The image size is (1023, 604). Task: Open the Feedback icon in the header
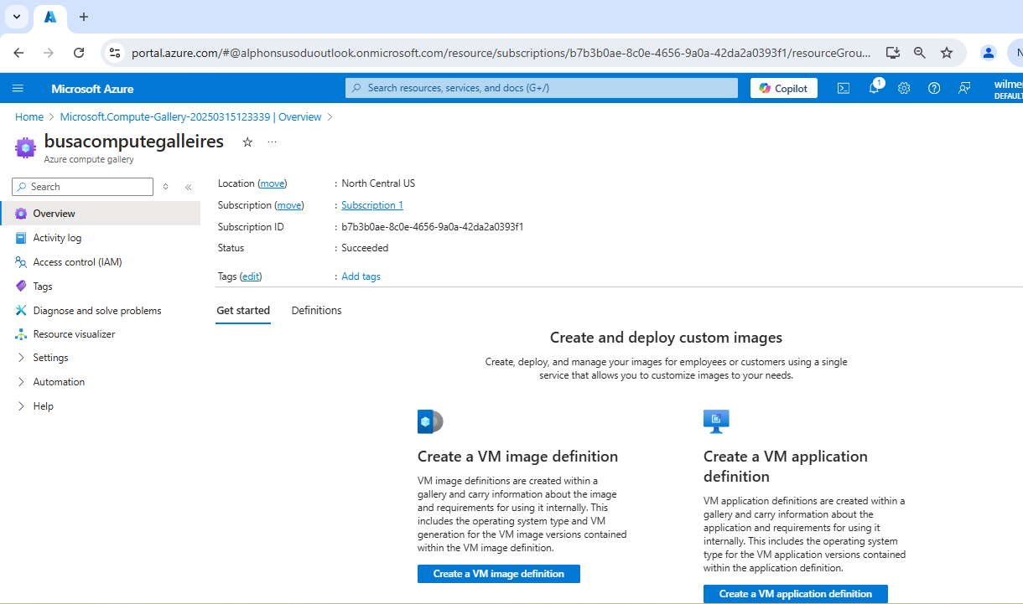[x=964, y=88]
